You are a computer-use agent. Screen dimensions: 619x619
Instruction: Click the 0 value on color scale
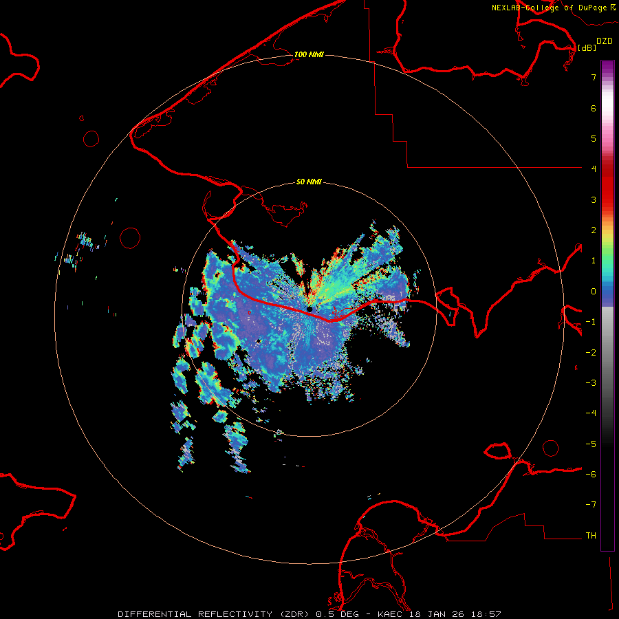[594, 292]
